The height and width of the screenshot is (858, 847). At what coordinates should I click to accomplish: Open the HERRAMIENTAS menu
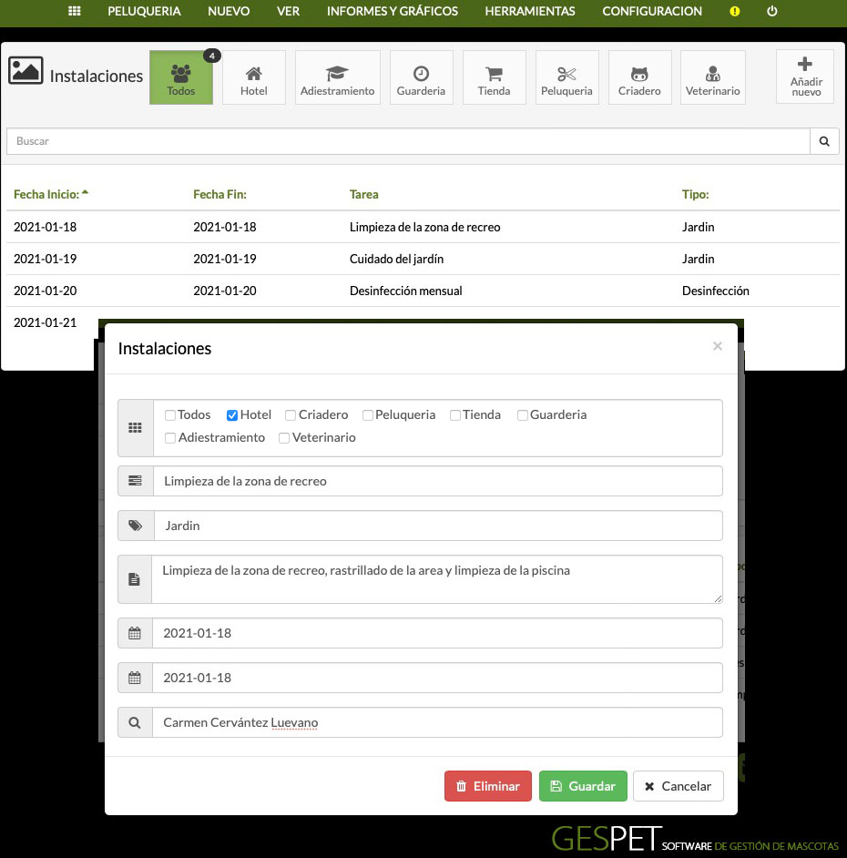[530, 11]
